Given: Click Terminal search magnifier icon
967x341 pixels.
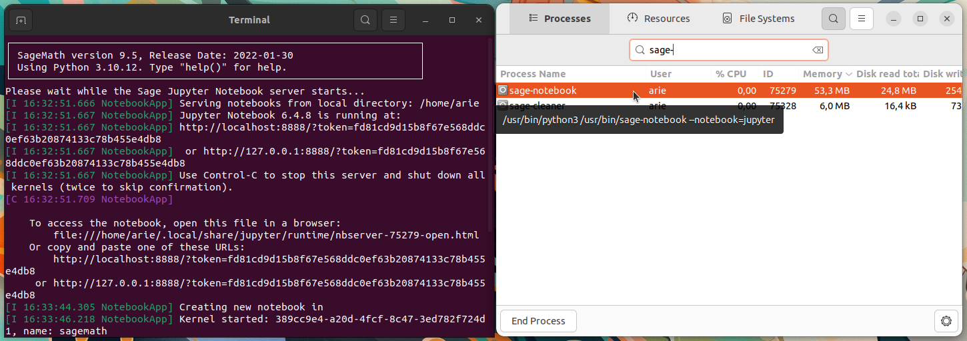Looking at the screenshot, I should 365,20.
